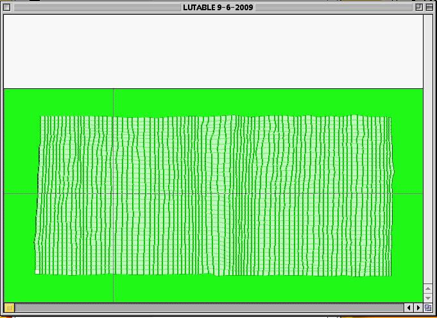Click the vertical scroll down arrow

(x=428, y=298)
